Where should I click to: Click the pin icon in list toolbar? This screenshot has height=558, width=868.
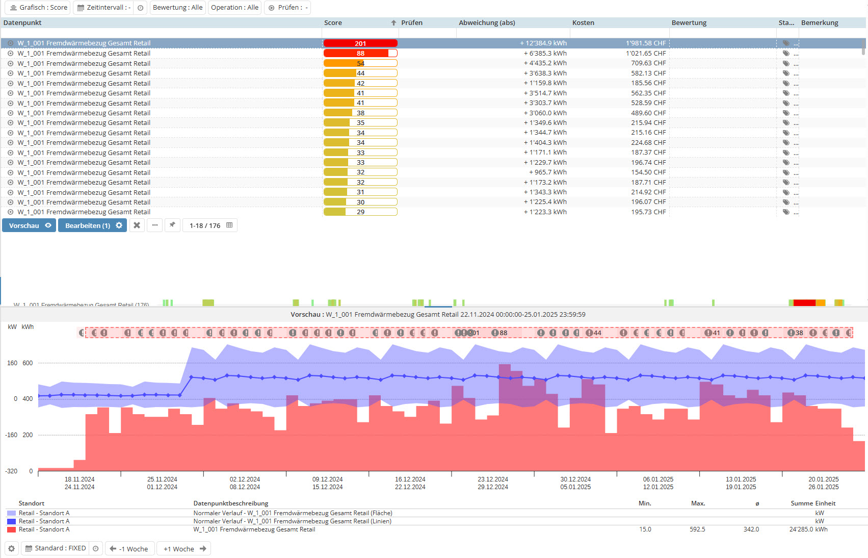[x=172, y=225]
